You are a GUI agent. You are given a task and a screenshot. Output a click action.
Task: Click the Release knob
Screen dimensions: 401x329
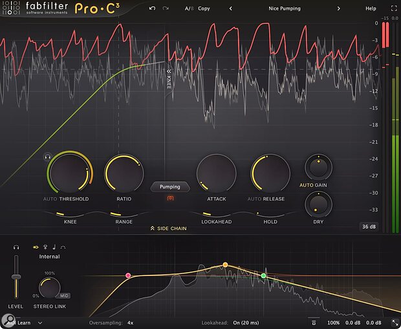click(270, 173)
